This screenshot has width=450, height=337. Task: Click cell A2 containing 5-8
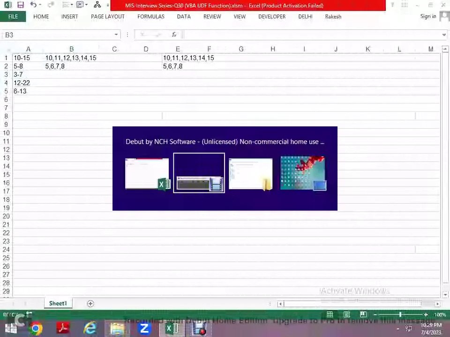click(x=28, y=66)
